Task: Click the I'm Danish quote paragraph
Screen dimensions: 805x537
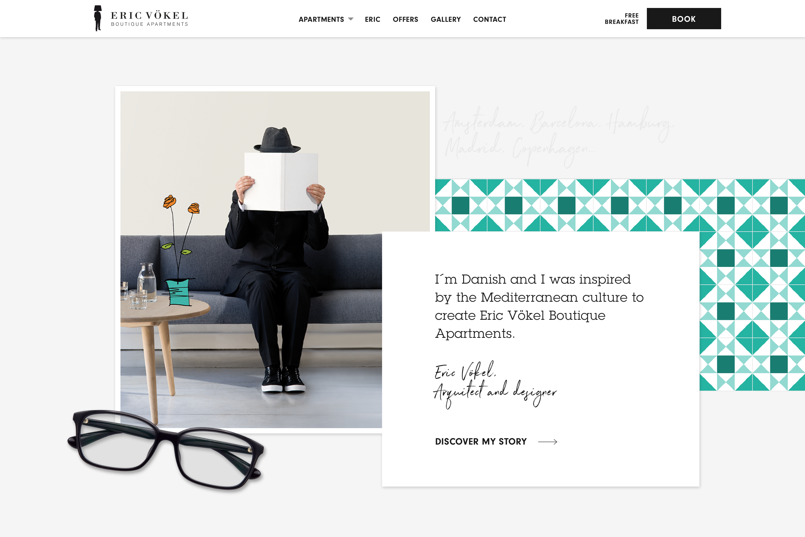Action: pyautogui.click(x=539, y=306)
